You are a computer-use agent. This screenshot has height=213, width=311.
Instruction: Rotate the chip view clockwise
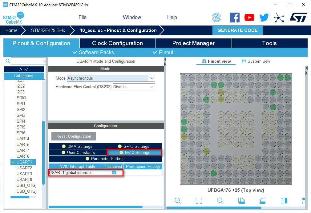(241, 201)
